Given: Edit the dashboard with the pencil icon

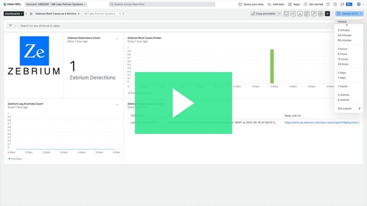Looking at the screenshot, I should click(314, 14).
